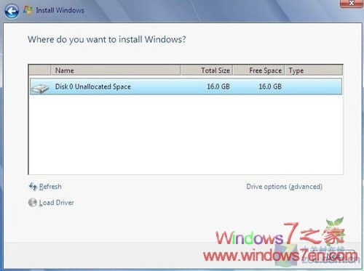Select Disk 0 Unallocated Space row
Viewport: 364px width, 271px height.
pos(186,86)
